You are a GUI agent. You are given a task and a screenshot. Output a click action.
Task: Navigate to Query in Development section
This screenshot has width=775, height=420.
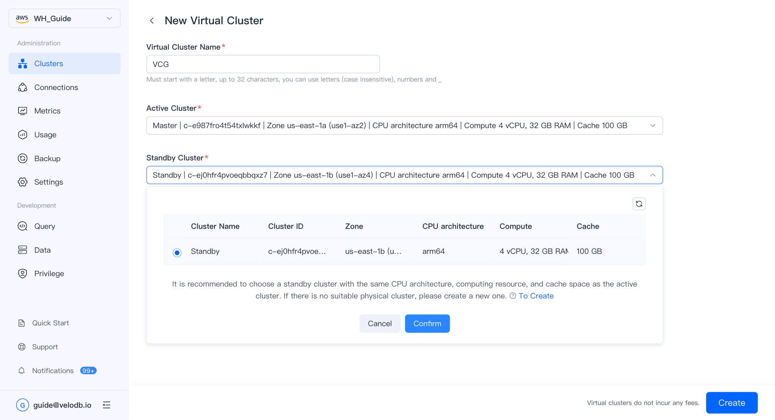point(45,226)
